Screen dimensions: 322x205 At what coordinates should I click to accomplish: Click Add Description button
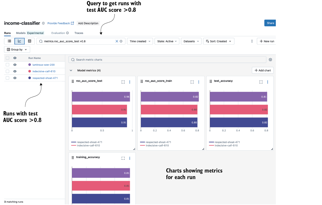click(88, 23)
